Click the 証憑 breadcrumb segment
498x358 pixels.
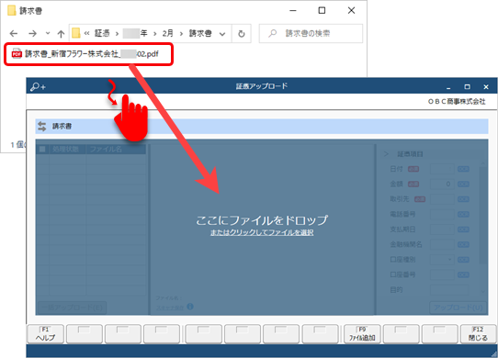(102, 33)
